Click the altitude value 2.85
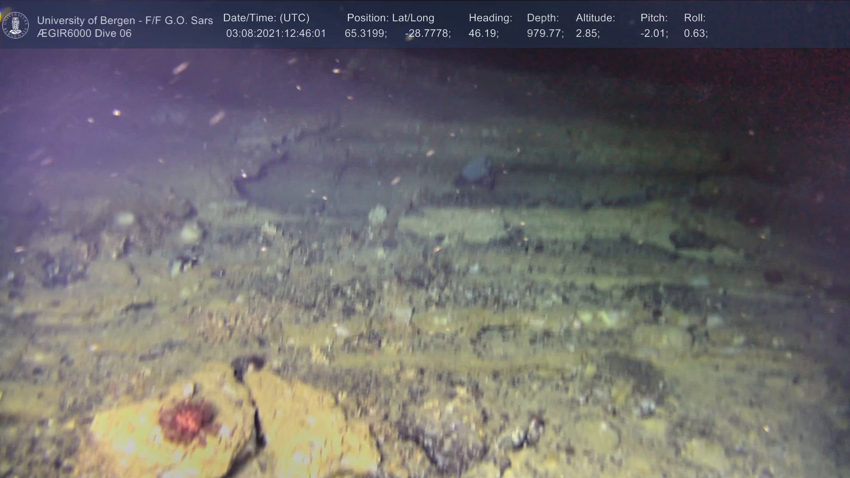Viewport: 850px width, 478px height. pyautogui.click(x=587, y=34)
